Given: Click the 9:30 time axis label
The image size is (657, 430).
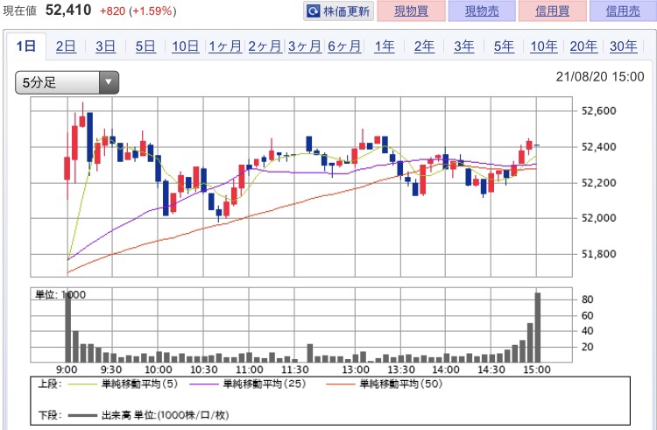Looking at the screenshot, I should [x=111, y=370].
